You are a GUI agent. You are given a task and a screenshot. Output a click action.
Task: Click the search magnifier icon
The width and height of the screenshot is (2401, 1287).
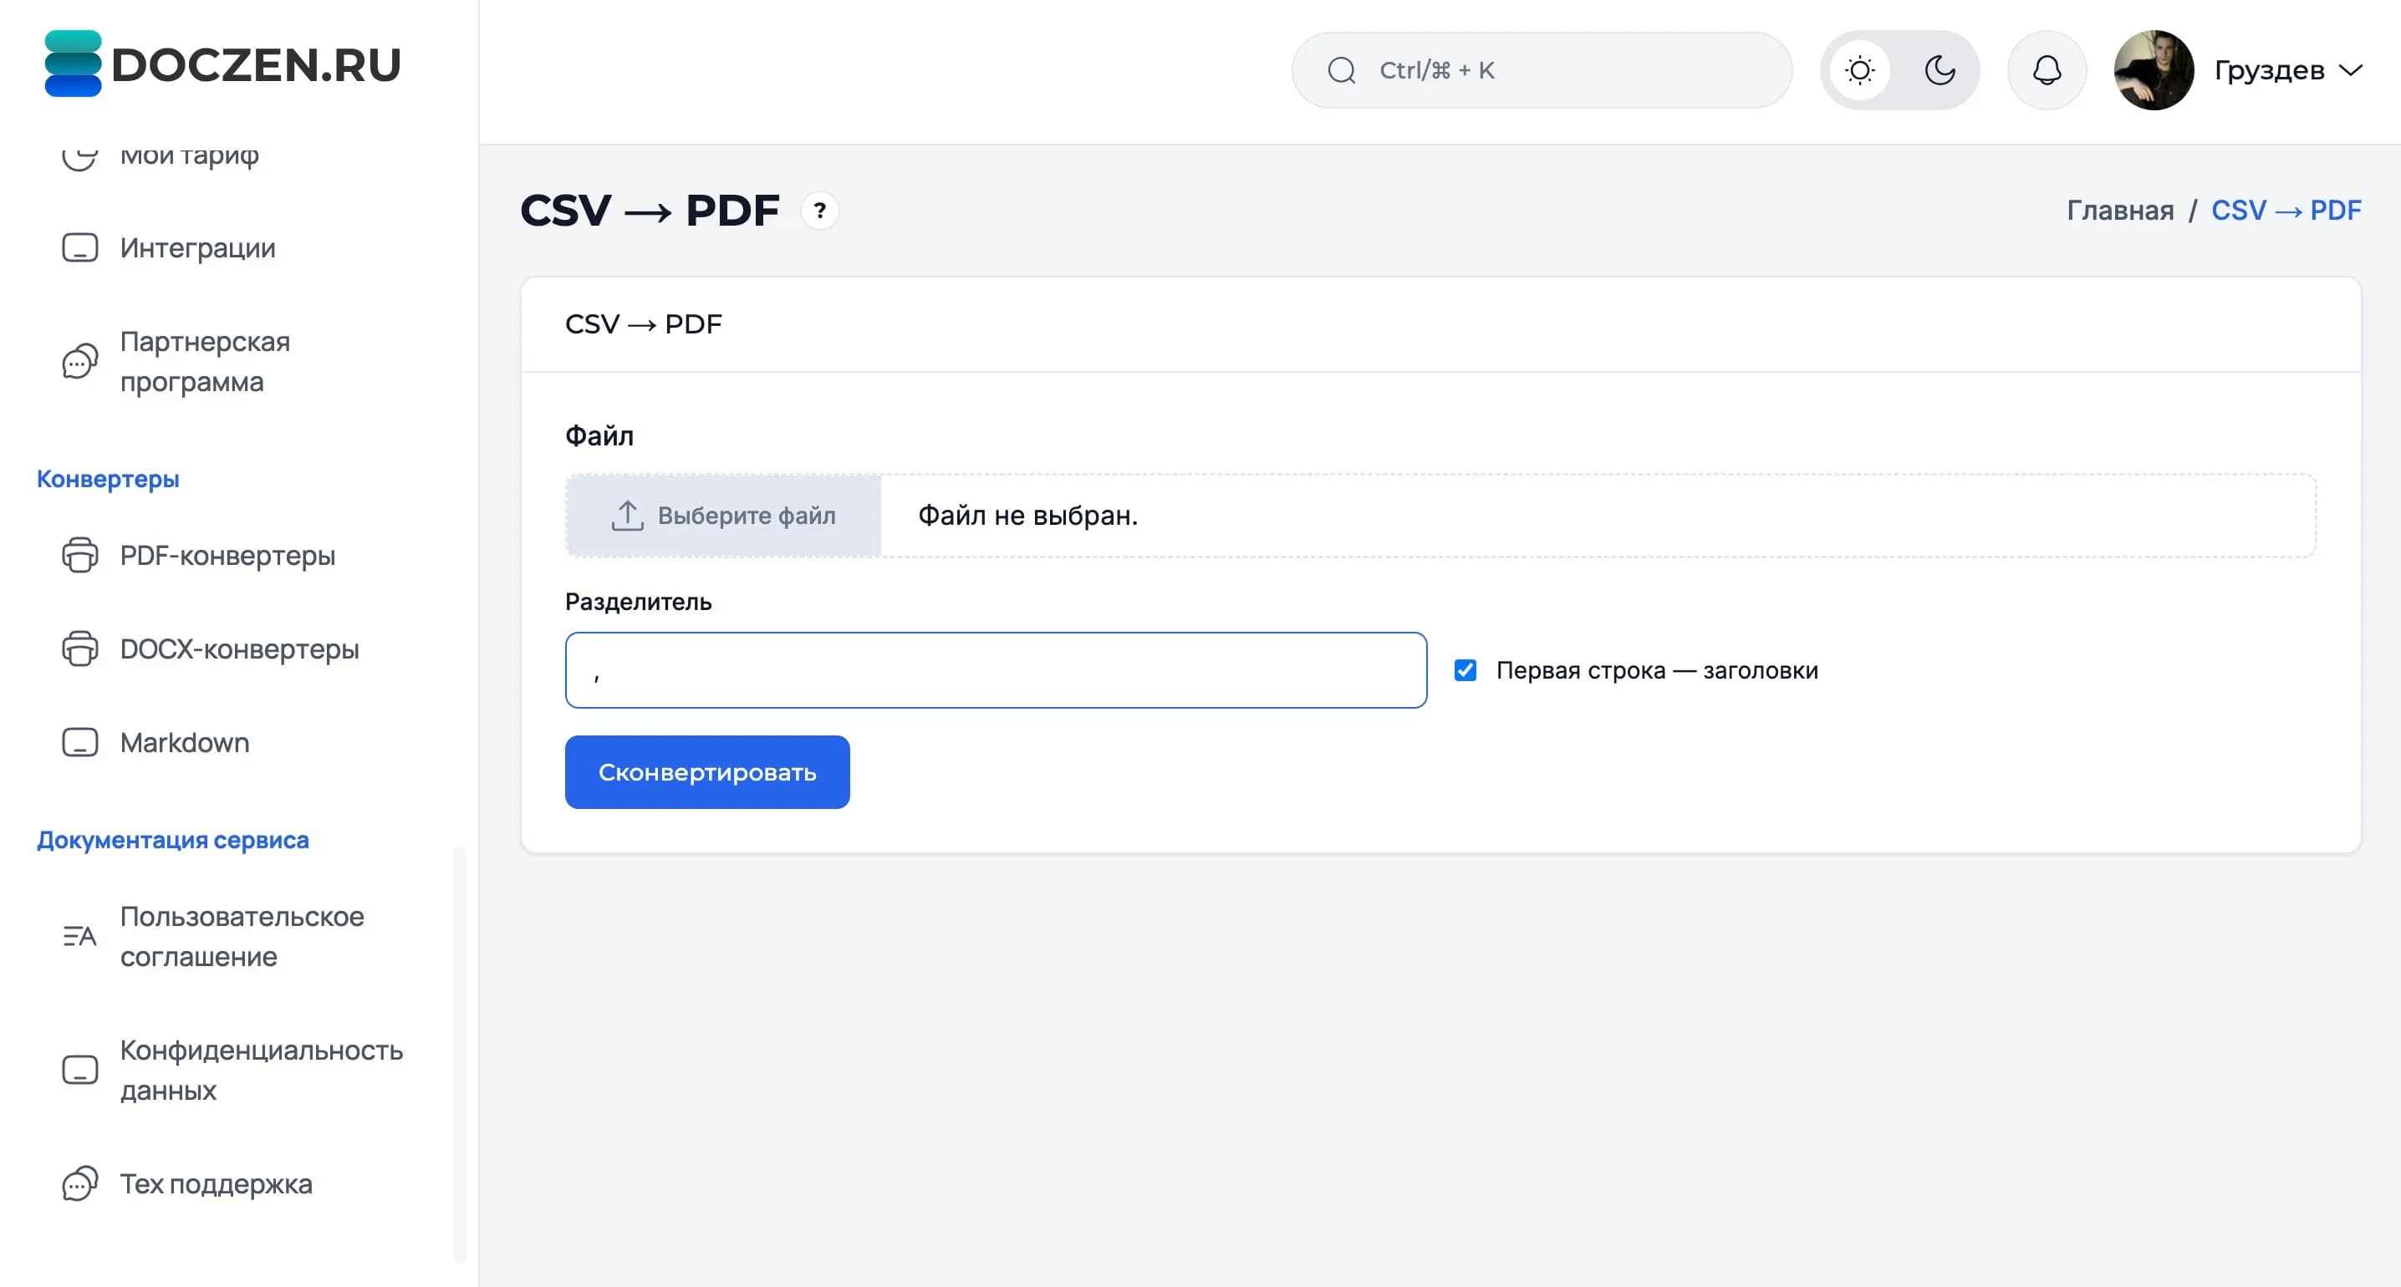1341,70
